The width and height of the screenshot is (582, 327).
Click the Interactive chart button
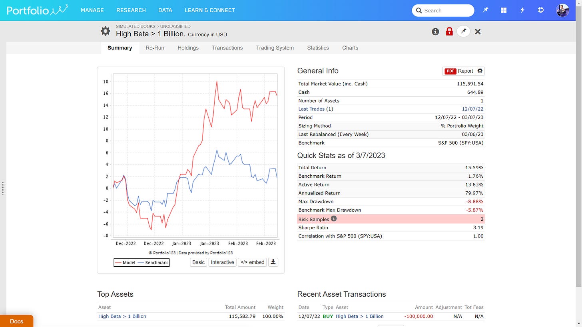click(x=222, y=262)
